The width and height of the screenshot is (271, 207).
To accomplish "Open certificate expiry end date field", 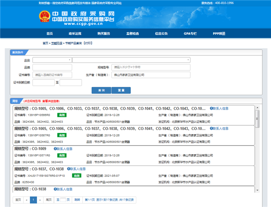I will click(71, 83).
